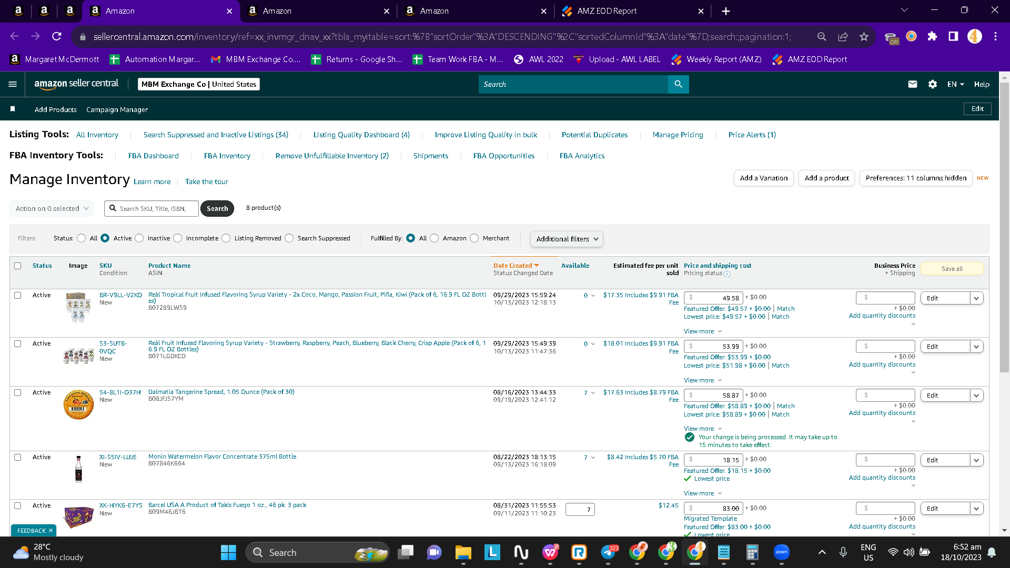Tick the select-all products checkbox
The width and height of the screenshot is (1010, 568).
coord(18,266)
